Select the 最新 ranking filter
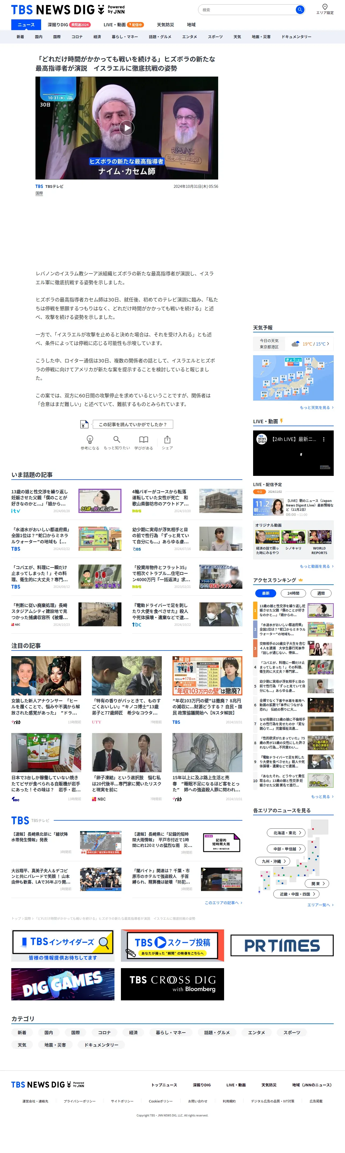Image resolution: width=345 pixels, height=1153 pixels. (x=265, y=593)
